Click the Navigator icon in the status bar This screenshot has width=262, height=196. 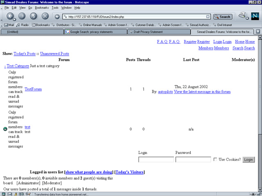[3, 194]
